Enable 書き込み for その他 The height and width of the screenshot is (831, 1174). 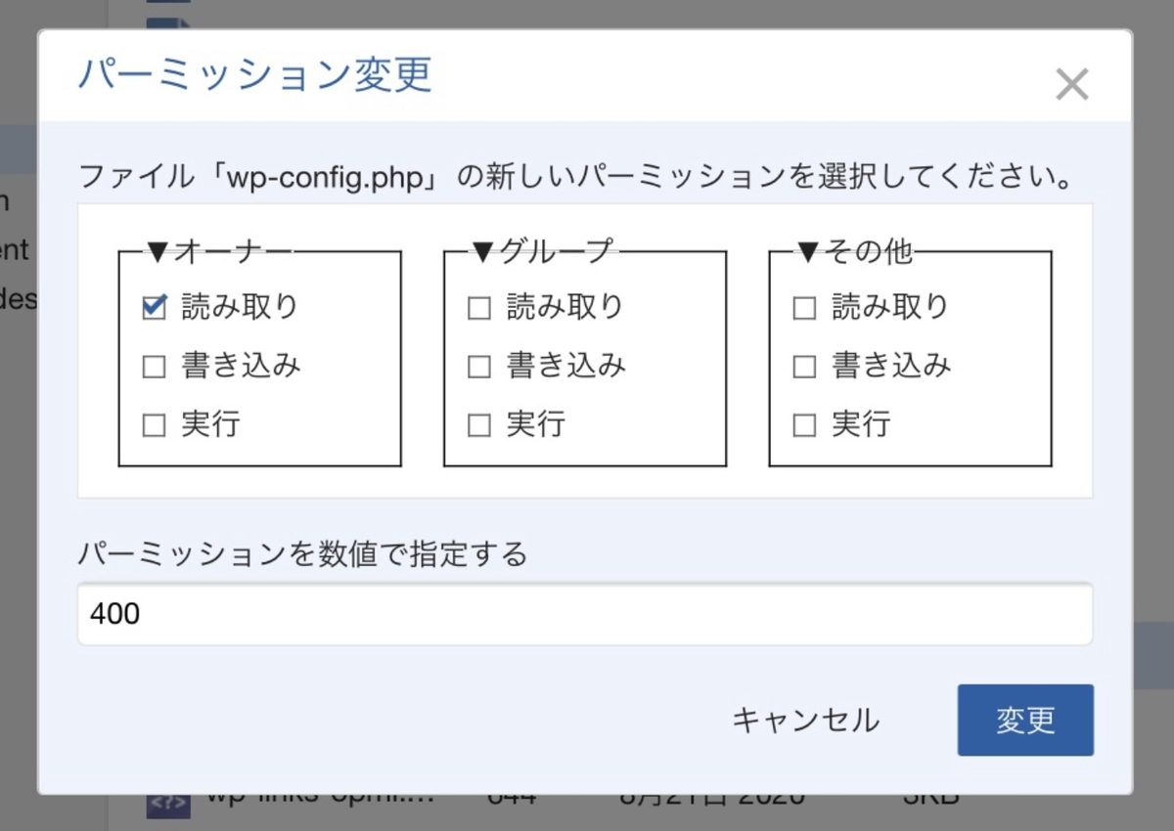click(803, 366)
